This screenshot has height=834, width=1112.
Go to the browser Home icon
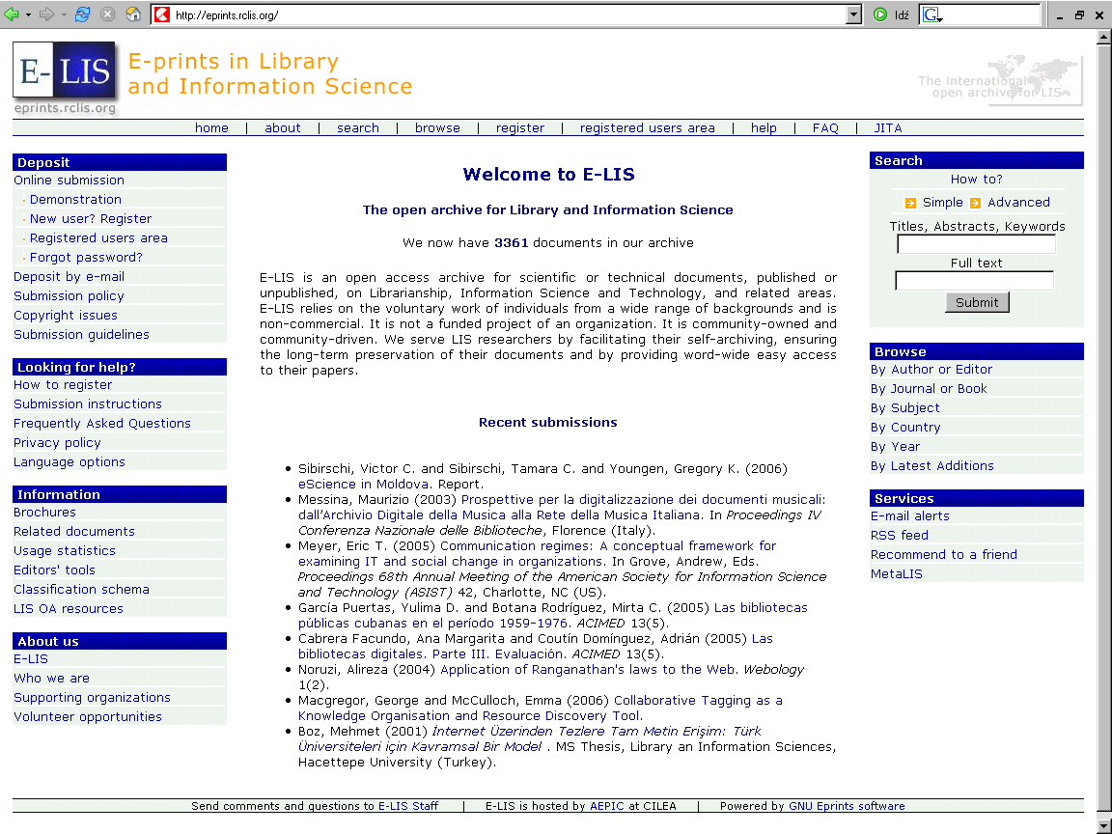tap(133, 14)
